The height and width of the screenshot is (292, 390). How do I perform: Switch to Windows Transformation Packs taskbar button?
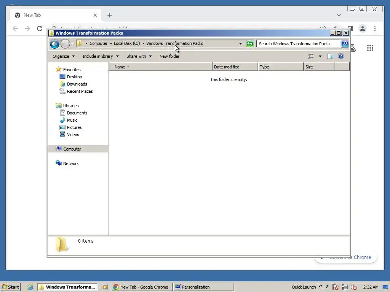[x=68, y=287]
